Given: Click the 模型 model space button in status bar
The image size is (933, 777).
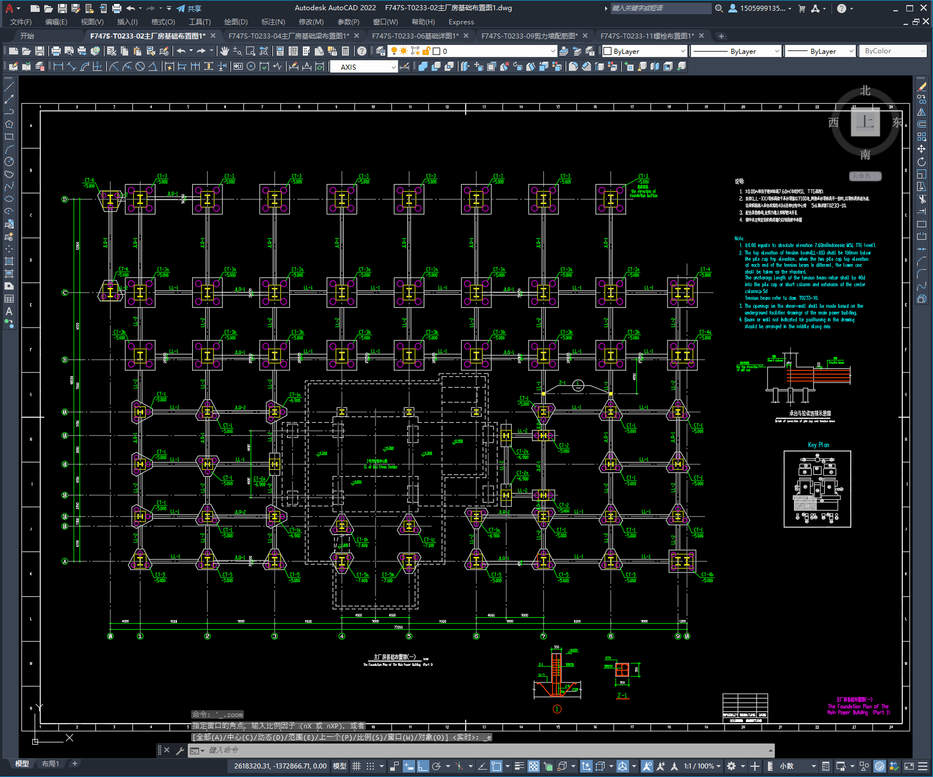Looking at the screenshot, I should pos(340,766).
